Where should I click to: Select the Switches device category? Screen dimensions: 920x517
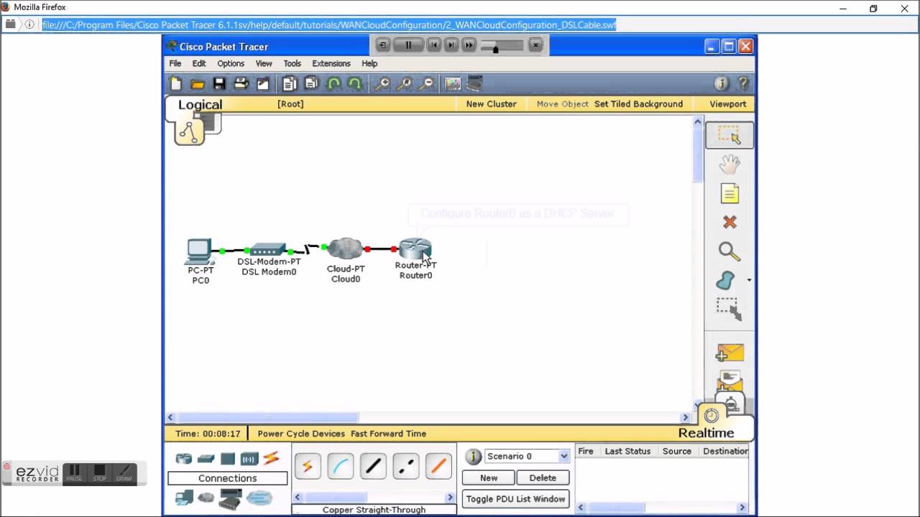tap(206, 459)
